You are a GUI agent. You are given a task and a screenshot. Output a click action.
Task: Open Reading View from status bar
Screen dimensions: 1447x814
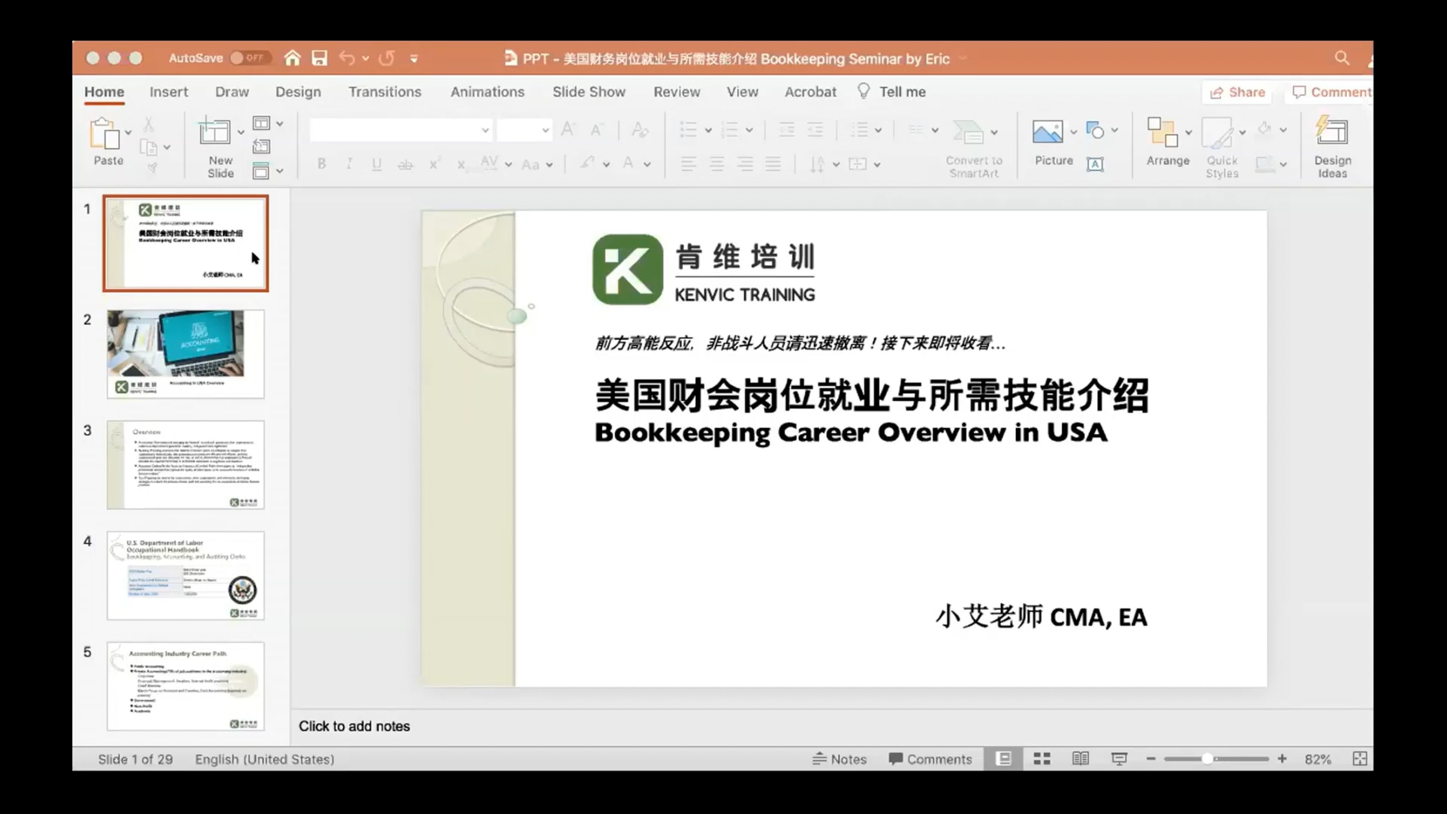pos(1080,759)
